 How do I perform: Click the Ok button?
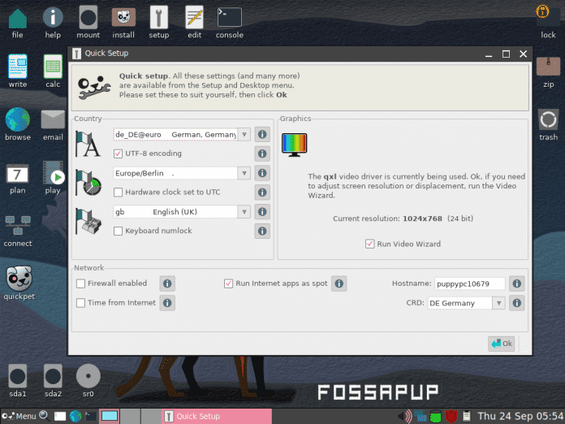pyautogui.click(x=501, y=344)
